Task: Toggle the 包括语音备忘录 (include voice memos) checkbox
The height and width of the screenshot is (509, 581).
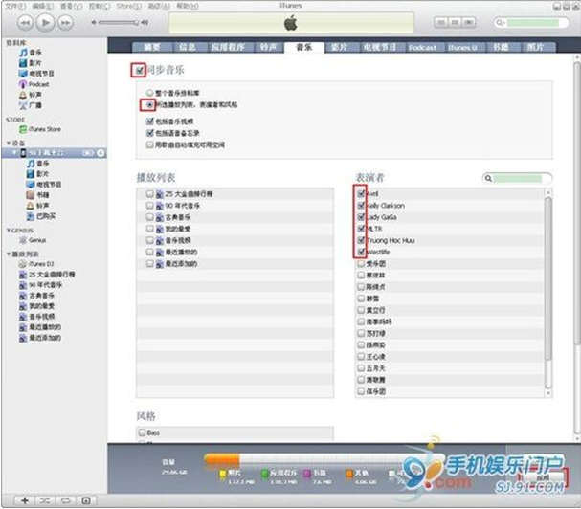Action: pos(149,133)
